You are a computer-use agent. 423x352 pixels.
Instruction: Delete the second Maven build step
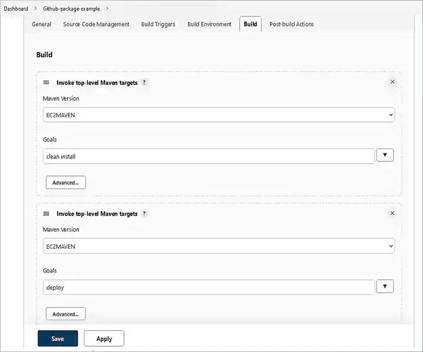(x=392, y=214)
